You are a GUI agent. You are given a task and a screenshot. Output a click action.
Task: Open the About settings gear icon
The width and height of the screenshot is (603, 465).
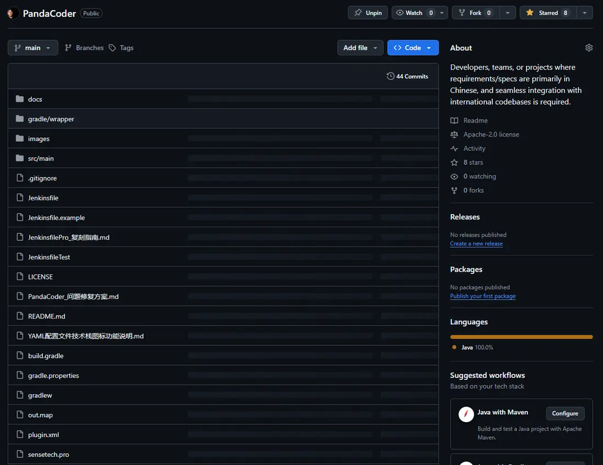tap(589, 48)
